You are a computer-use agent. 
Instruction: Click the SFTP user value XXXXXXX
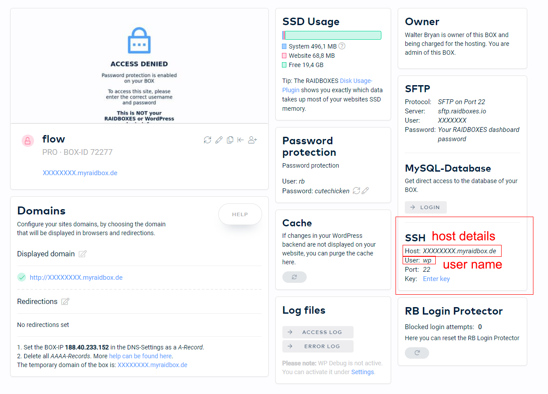452,120
